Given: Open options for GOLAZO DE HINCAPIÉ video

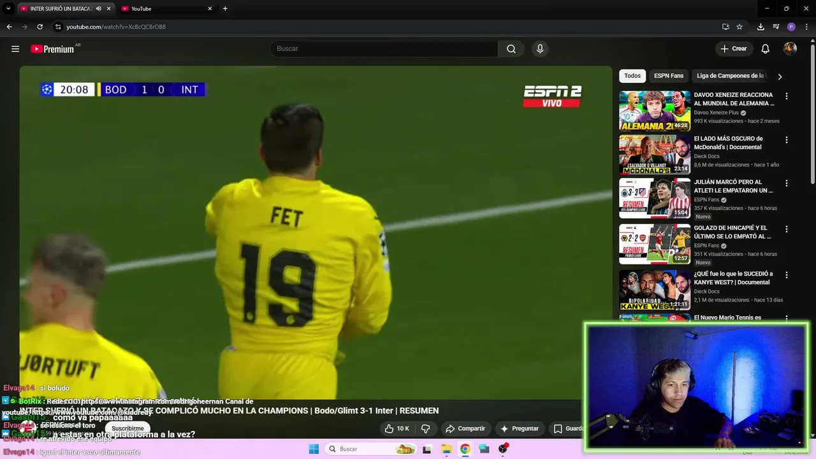Looking at the screenshot, I should coord(787,229).
